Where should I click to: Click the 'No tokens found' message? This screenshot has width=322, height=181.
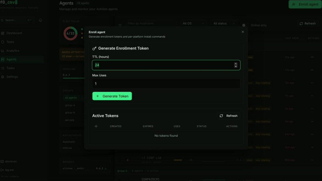click(166, 136)
